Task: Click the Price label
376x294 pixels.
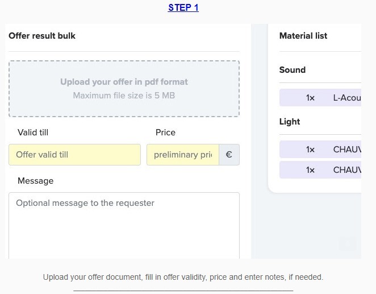Action: [x=165, y=132]
